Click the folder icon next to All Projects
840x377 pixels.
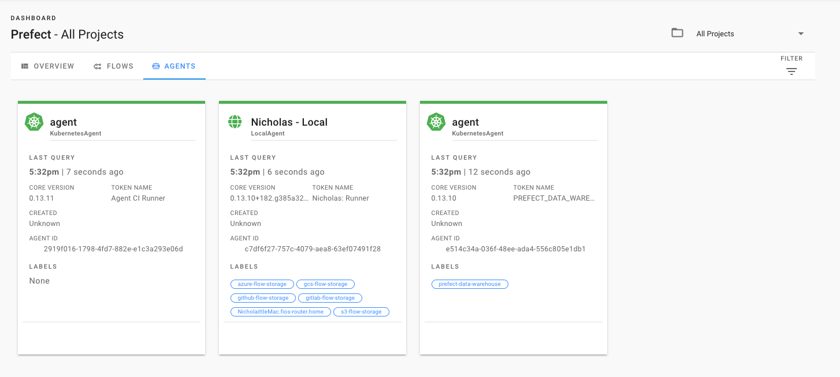coord(677,33)
